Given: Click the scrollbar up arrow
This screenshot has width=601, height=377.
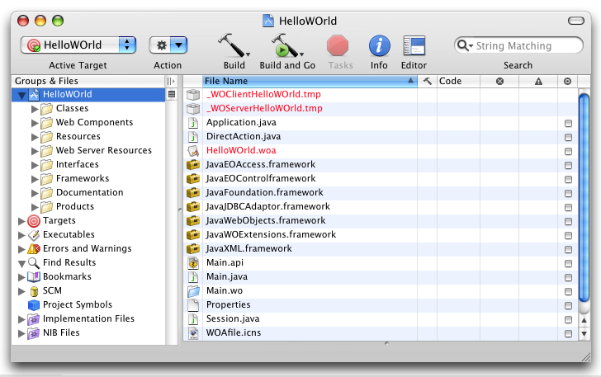Looking at the screenshot, I should pos(584,320).
